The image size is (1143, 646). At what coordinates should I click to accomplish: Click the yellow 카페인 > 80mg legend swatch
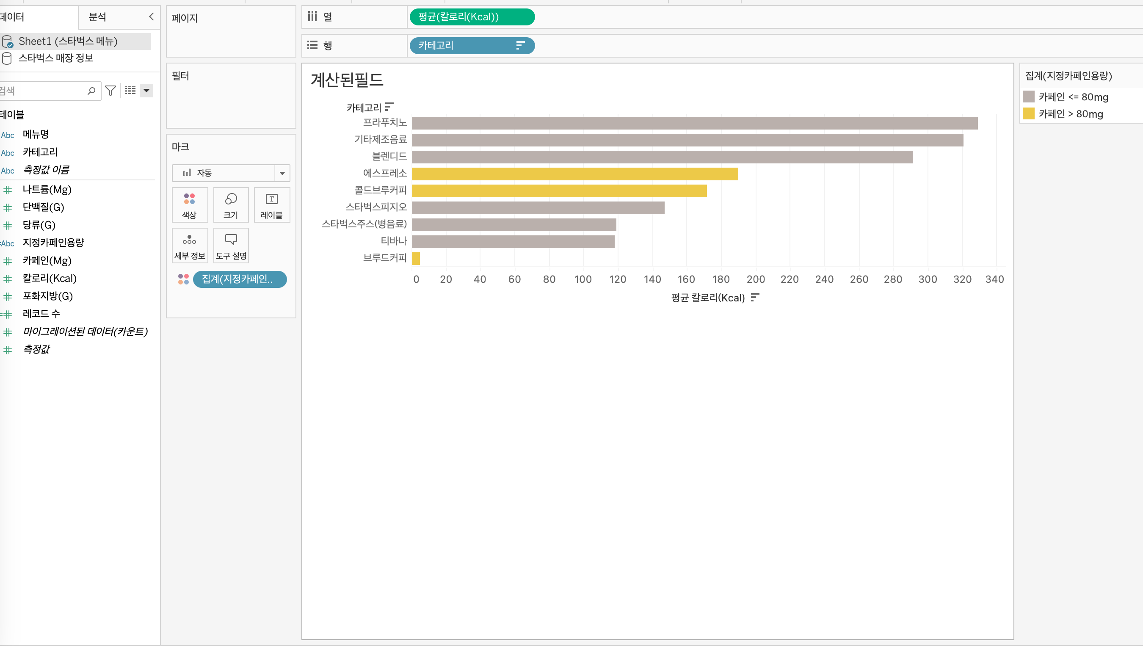tap(1028, 114)
